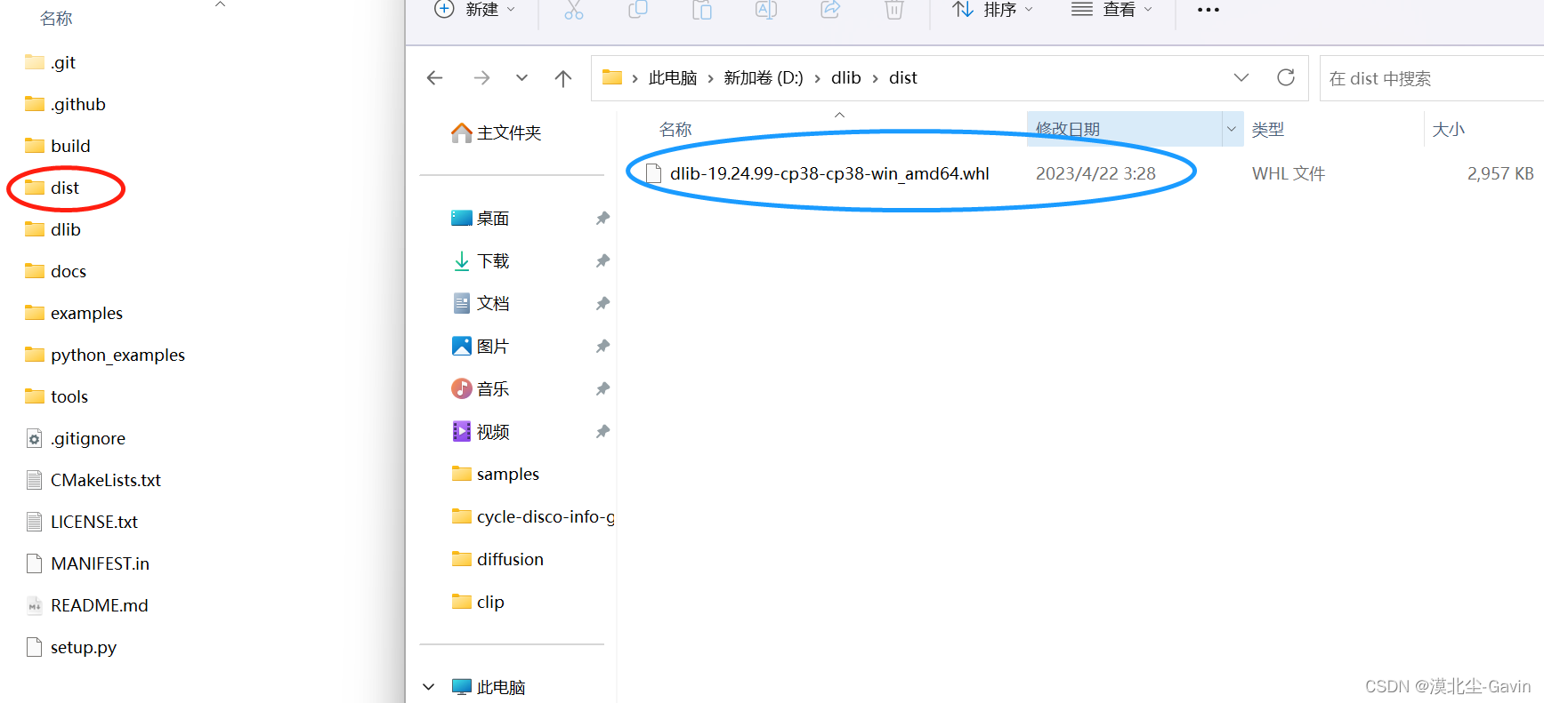Screen dimensions: 1544x703
Task: Select the docs folder in left list
Action: coord(55,271)
